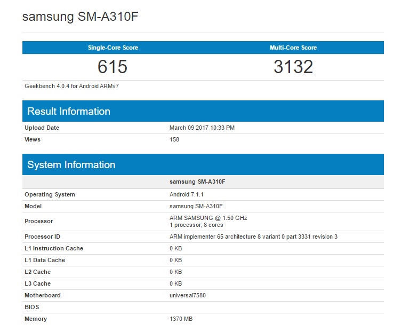Select the Operating System label
The image size is (402, 331).
pyautogui.click(x=50, y=194)
